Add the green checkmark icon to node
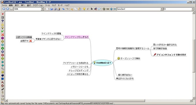The width and height of the screenshot is (196, 105). pos(3,31)
